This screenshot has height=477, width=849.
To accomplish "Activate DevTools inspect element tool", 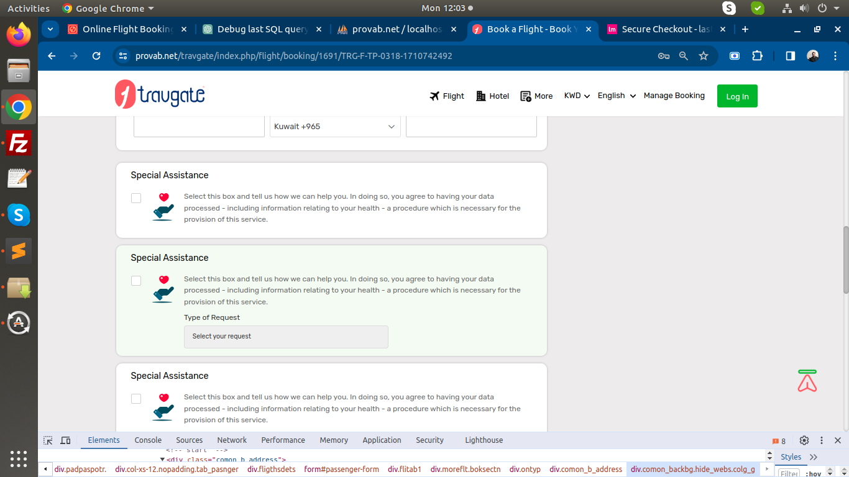I will pyautogui.click(x=48, y=440).
